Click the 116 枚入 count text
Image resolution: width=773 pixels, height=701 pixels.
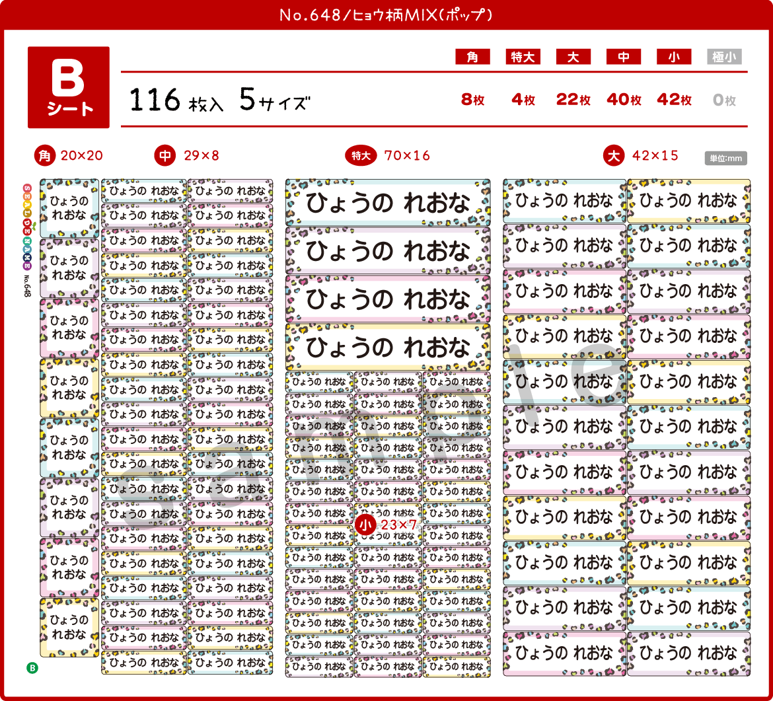(x=176, y=100)
